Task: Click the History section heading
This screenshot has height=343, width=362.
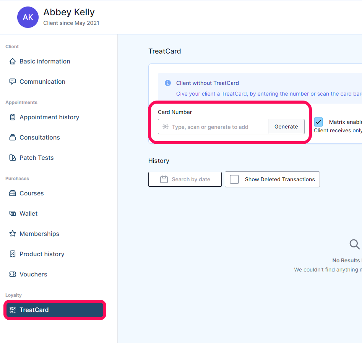Action: pyautogui.click(x=159, y=161)
